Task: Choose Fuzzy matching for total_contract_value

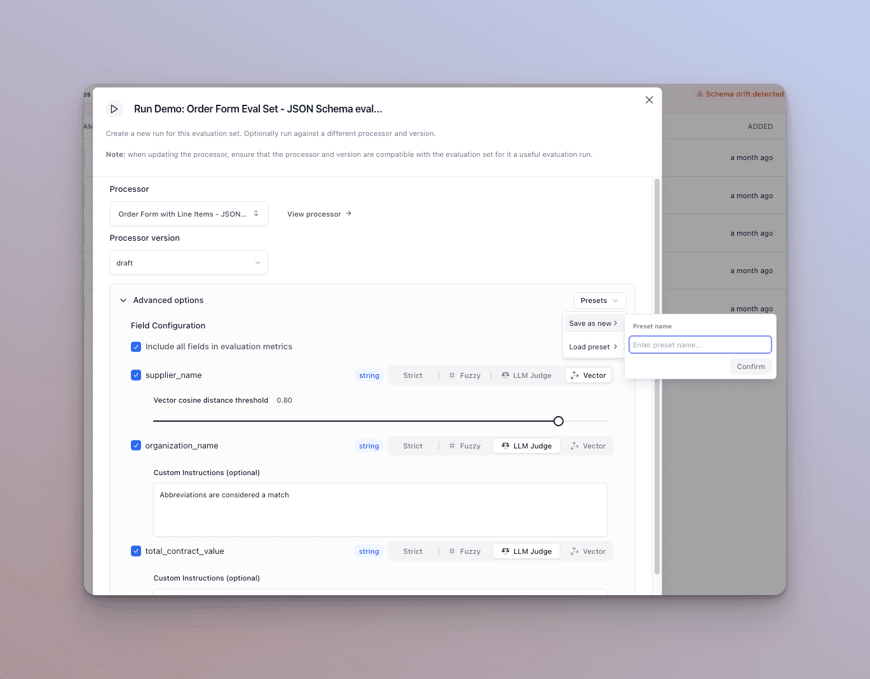Action: click(465, 551)
